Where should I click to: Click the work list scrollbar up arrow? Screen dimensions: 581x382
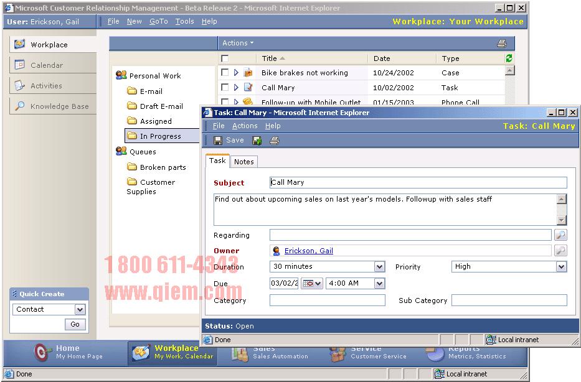510,70
